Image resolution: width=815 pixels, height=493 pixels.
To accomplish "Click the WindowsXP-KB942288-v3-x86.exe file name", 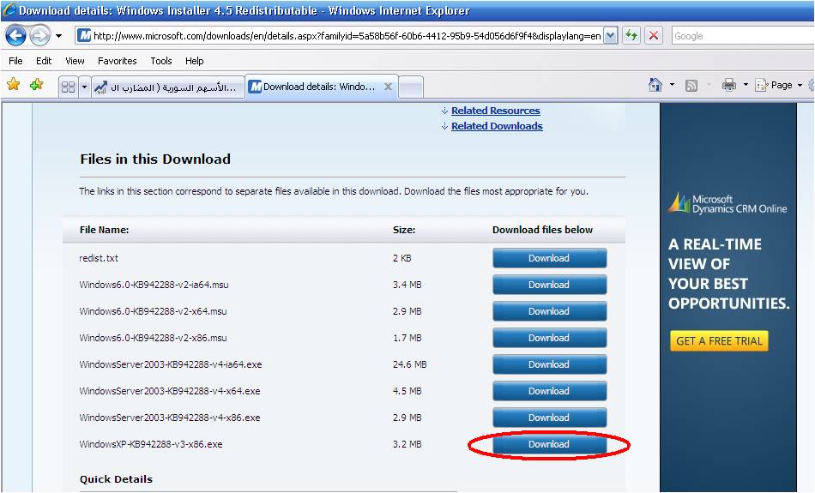I will [x=151, y=444].
